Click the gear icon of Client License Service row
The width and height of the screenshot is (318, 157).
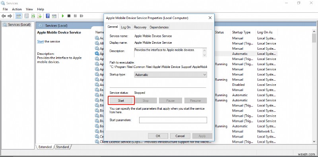pyautogui.click(x=97, y=141)
